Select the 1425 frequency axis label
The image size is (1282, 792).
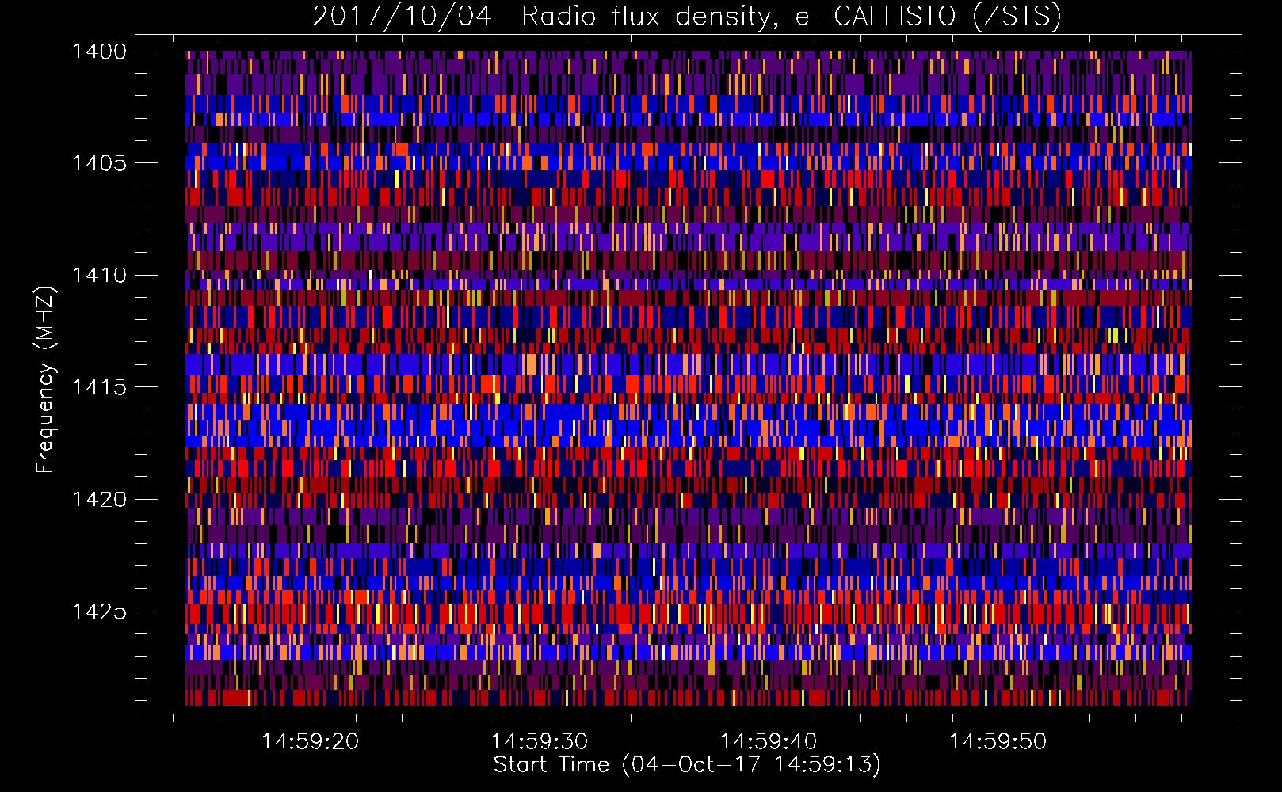tap(99, 611)
